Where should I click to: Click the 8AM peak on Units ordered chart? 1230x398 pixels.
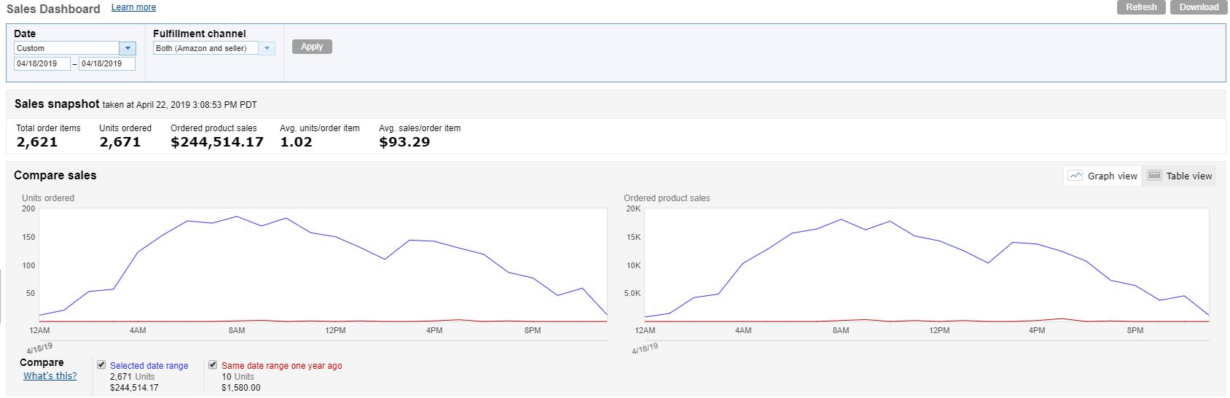click(236, 216)
